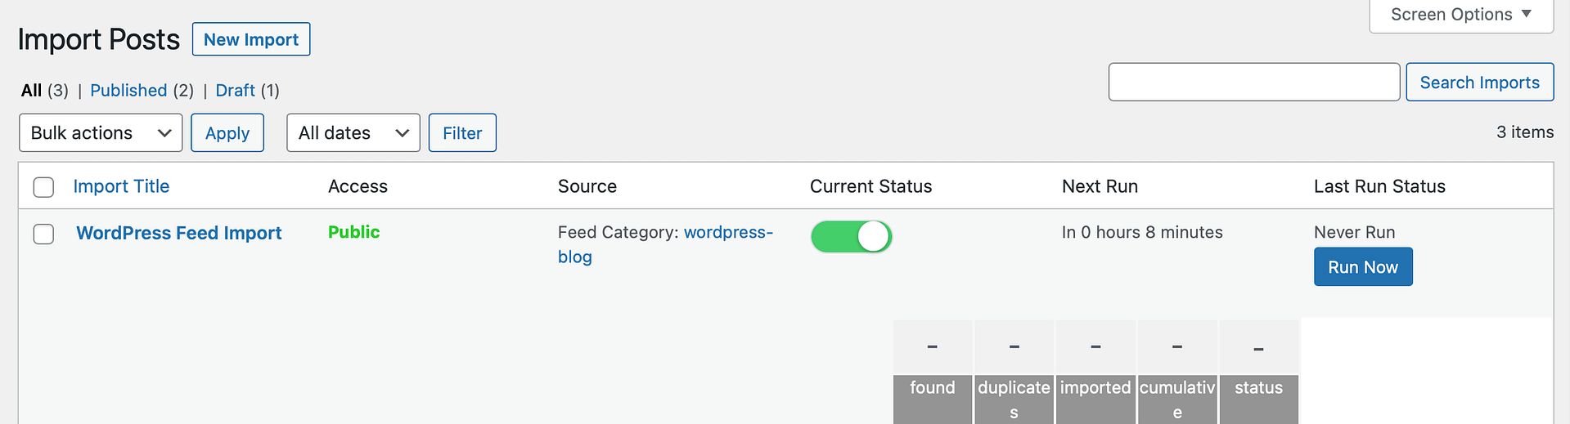Click the found count cell
The image size is (1570, 424).
point(933,347)
